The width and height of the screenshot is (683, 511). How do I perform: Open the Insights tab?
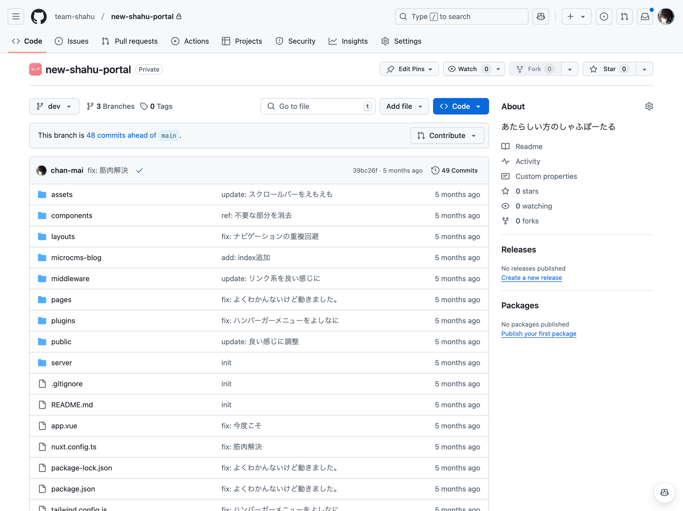tap(348, 41)
